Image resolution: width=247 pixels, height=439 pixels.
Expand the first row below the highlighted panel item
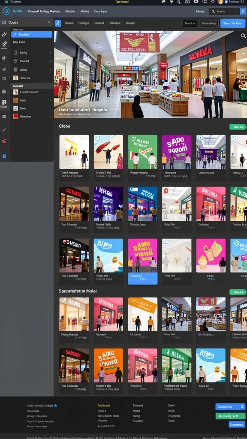click(x=32, y=53)
